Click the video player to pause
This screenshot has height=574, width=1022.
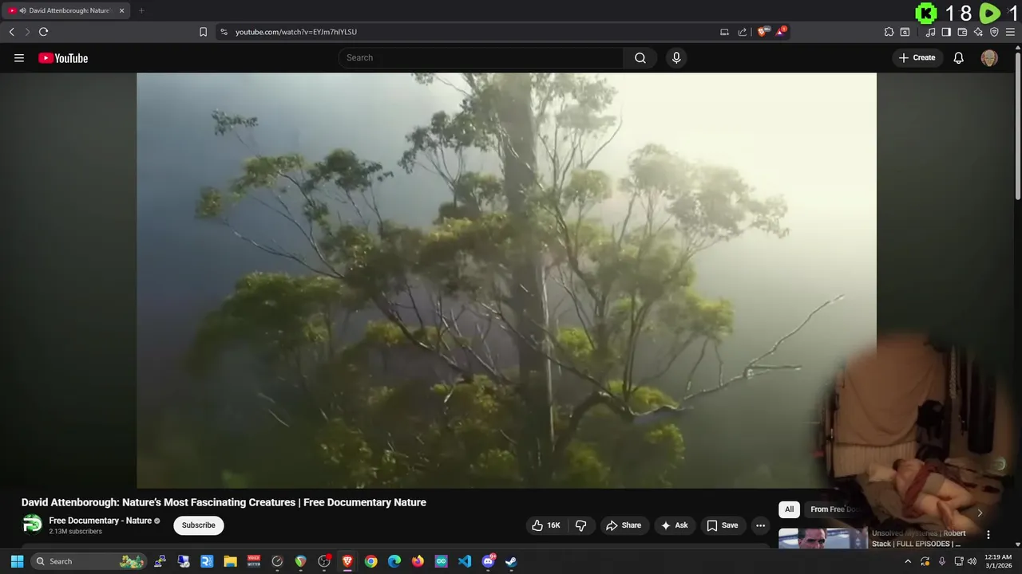coord(506,280)
